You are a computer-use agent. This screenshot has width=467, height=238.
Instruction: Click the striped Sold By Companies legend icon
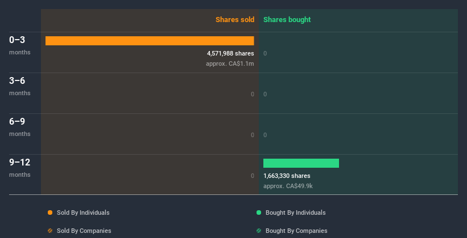pos(50,231)
